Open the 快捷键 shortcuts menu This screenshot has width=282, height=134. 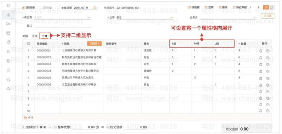click(x=194, y=7)
